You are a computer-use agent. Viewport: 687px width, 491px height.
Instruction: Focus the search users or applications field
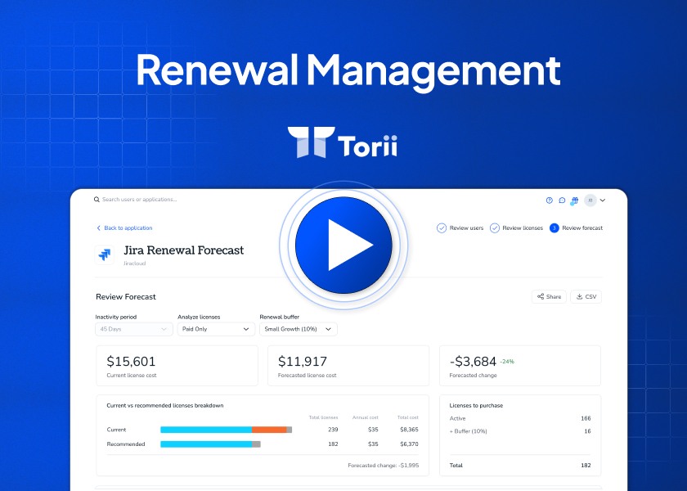(x=139, y=200)
